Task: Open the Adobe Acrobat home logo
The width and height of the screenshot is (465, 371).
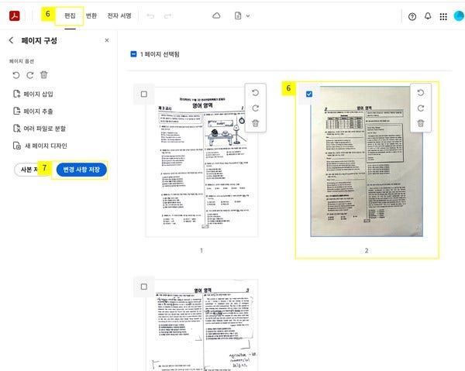Action: coord(14,15)
